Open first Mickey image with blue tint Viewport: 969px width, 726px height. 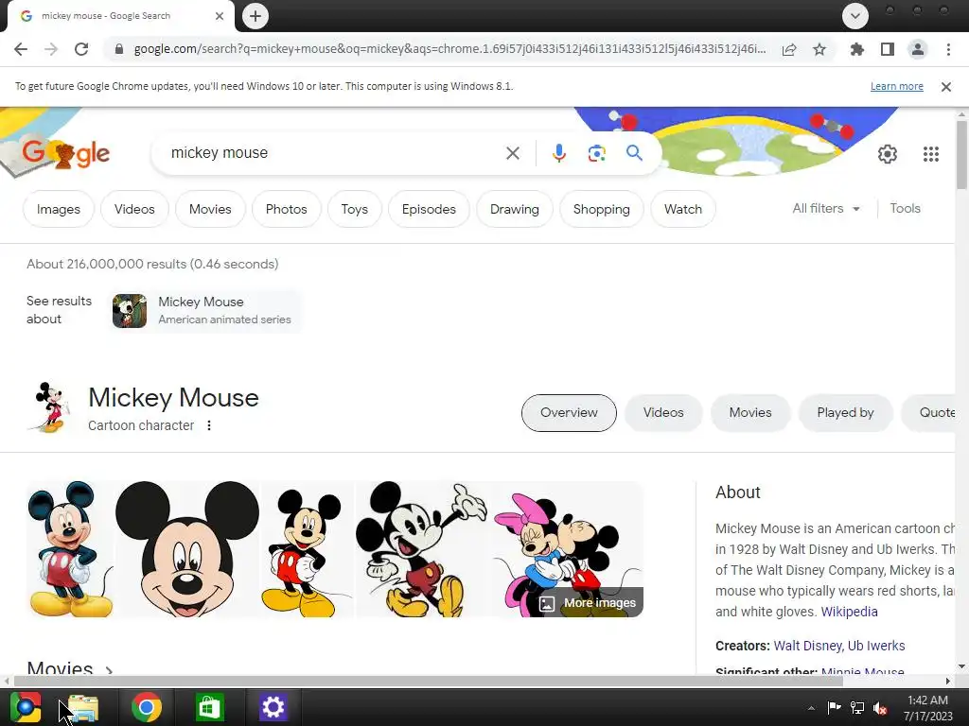(x=70, y=549)
